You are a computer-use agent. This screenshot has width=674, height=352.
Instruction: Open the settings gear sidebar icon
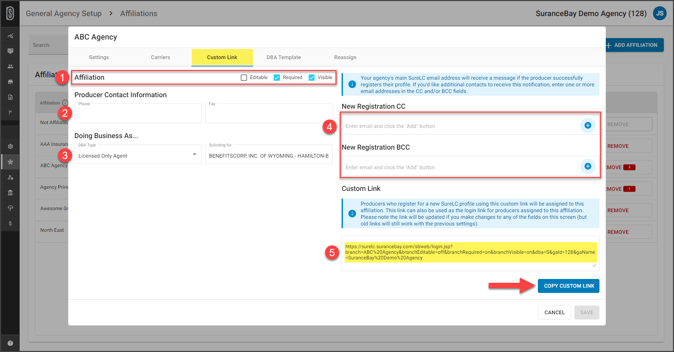click(x=10, y=146)
